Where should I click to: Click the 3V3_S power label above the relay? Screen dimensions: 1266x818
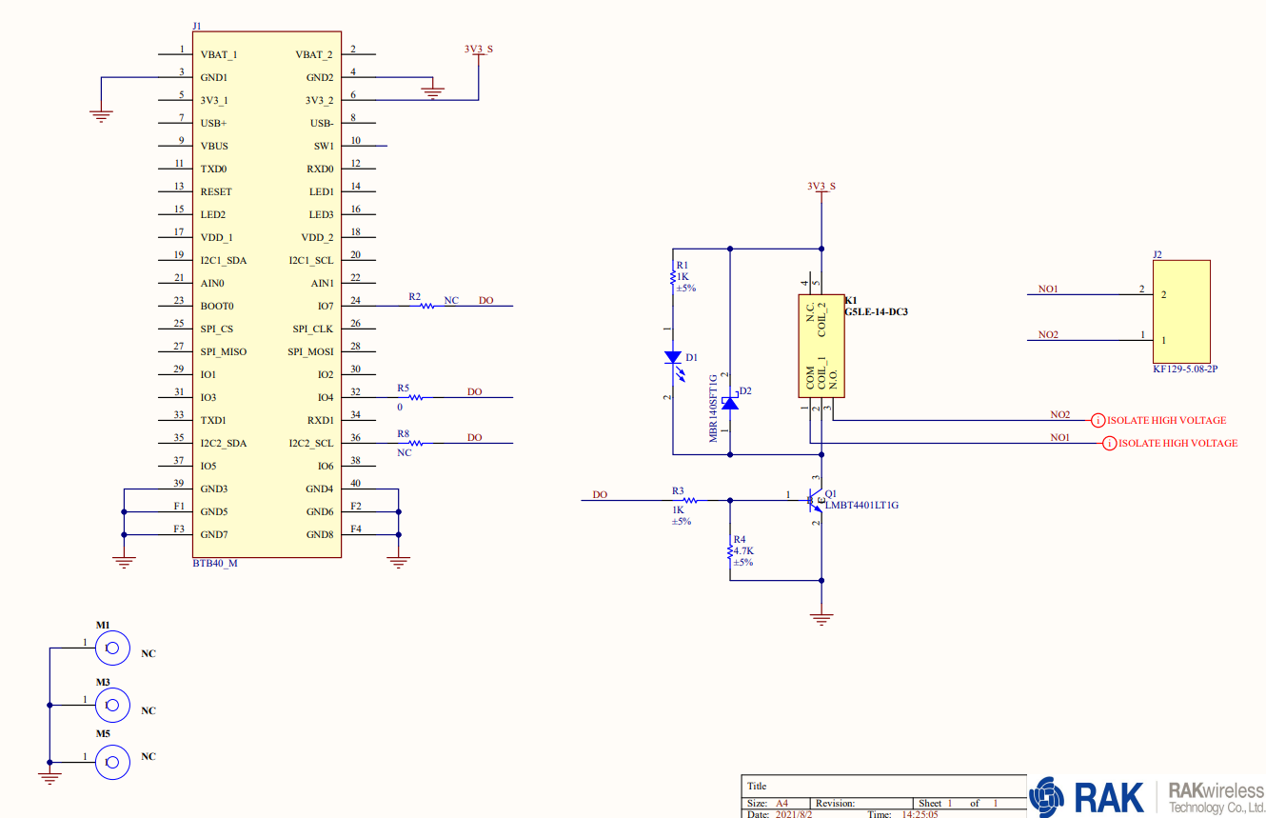tap(821, 187)
